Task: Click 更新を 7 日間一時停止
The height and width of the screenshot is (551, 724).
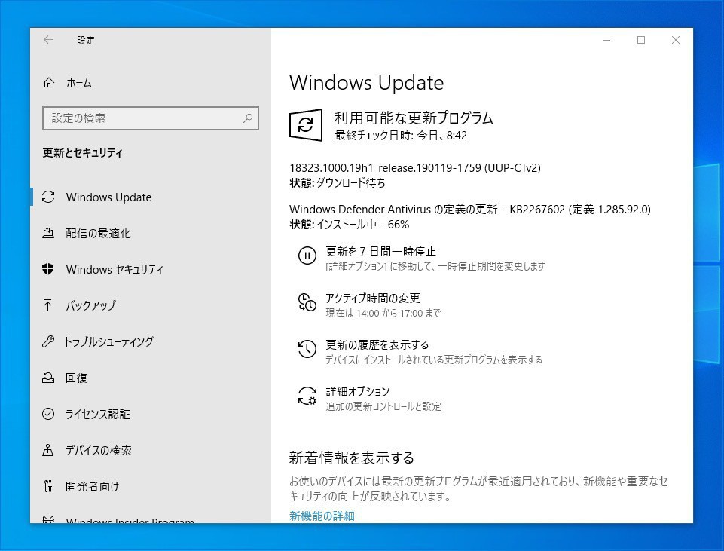Action: coord(380,251)
